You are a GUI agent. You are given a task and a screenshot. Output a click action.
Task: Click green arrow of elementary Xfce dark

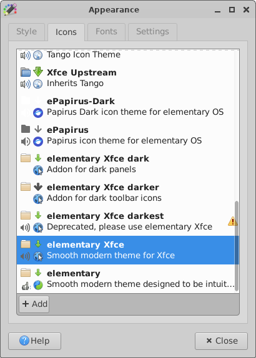[x=38, y=158]
